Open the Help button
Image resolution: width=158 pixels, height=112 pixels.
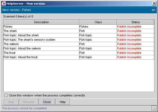click(63, 102)
